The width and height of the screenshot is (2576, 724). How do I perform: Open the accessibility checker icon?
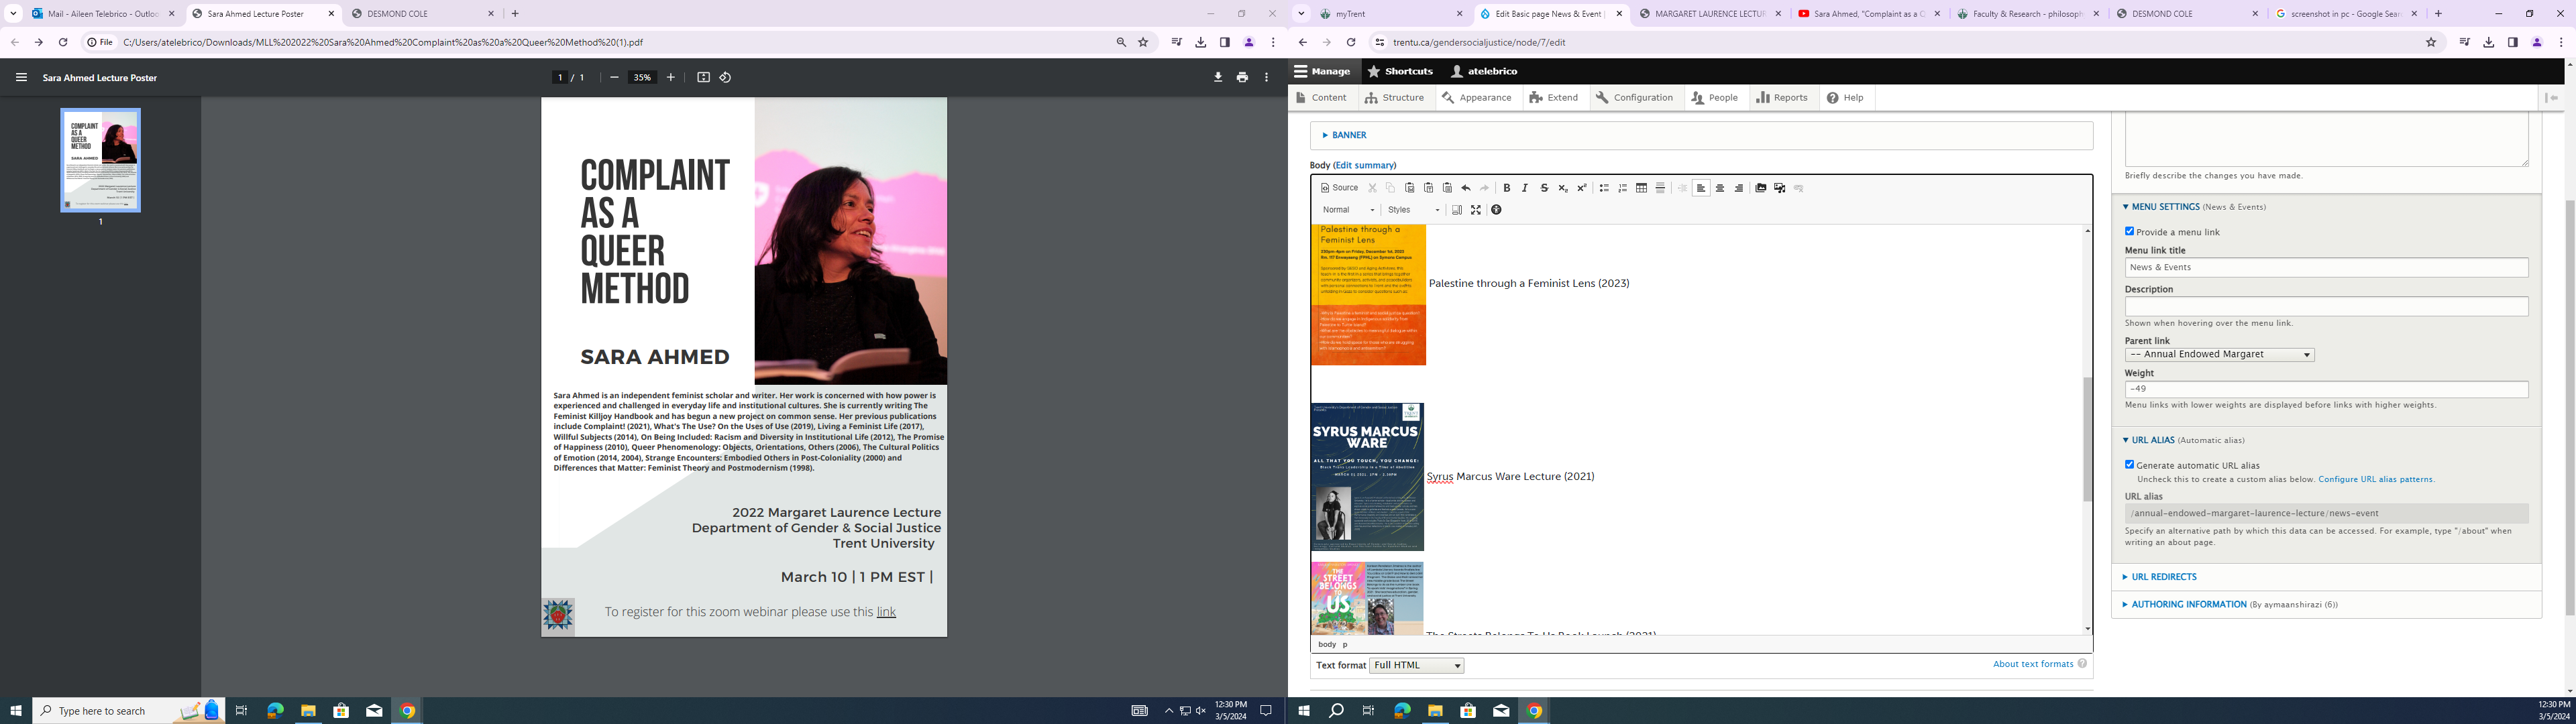tap(1496, 210)
